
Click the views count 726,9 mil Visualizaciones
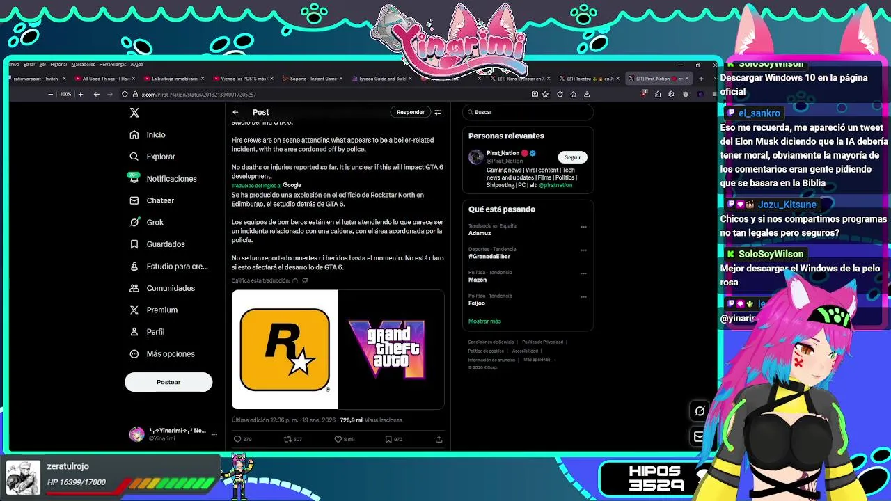[371, 420]
